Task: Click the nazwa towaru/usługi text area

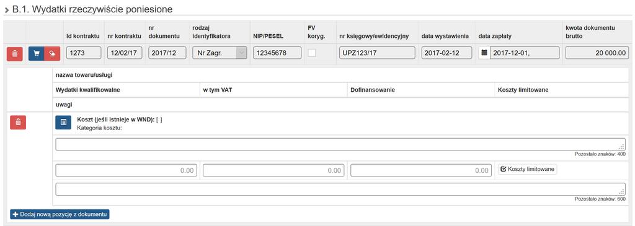Action: pos(340,144)
